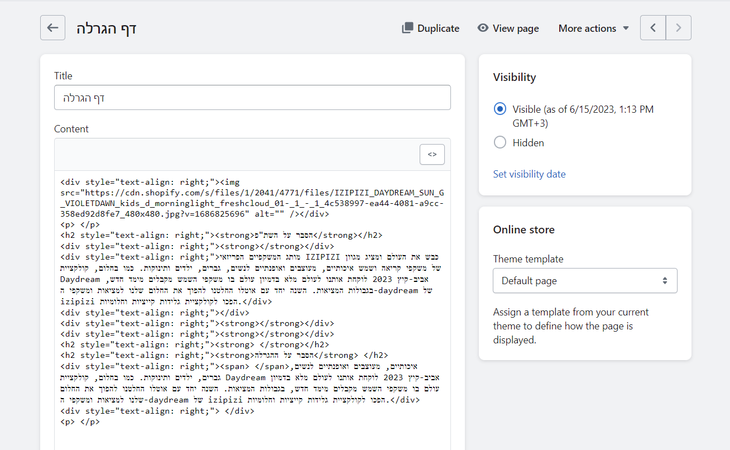Go to previous page with left chevron
Image resolution: width=730 pixels, height=450 pixels.
point(653,28)
